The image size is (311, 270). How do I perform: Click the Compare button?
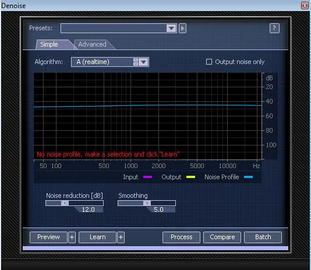pos(222,237)
